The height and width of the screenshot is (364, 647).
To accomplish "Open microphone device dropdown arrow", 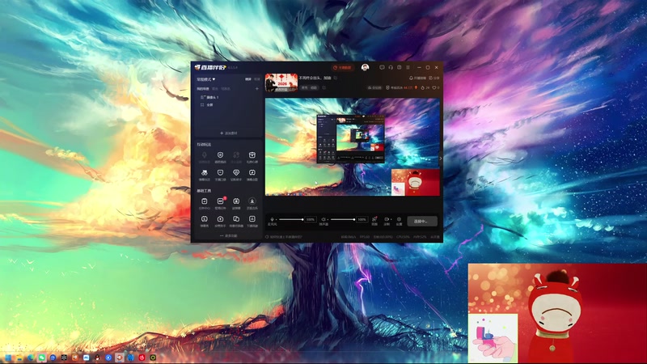I will click(276, 219).
